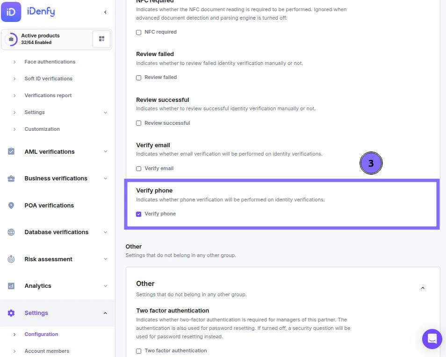This screenshot has width=446, height=357.
Task: Uncheck the Verify phone checkbox
Action: (x=138, y=214)
